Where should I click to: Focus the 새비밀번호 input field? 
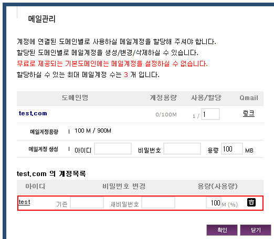(x=158, y=203)
